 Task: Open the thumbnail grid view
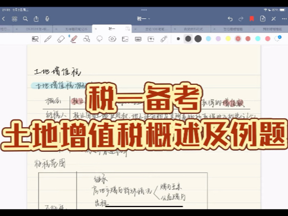pyautogui.click(x=15, y=19)
